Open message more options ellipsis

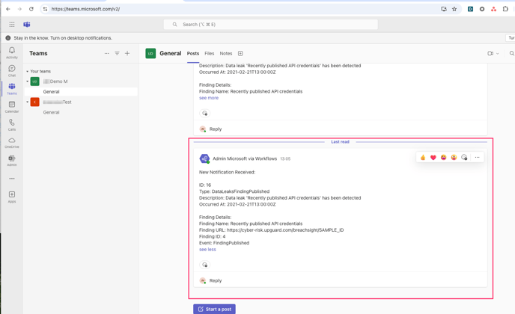(478, 158)
